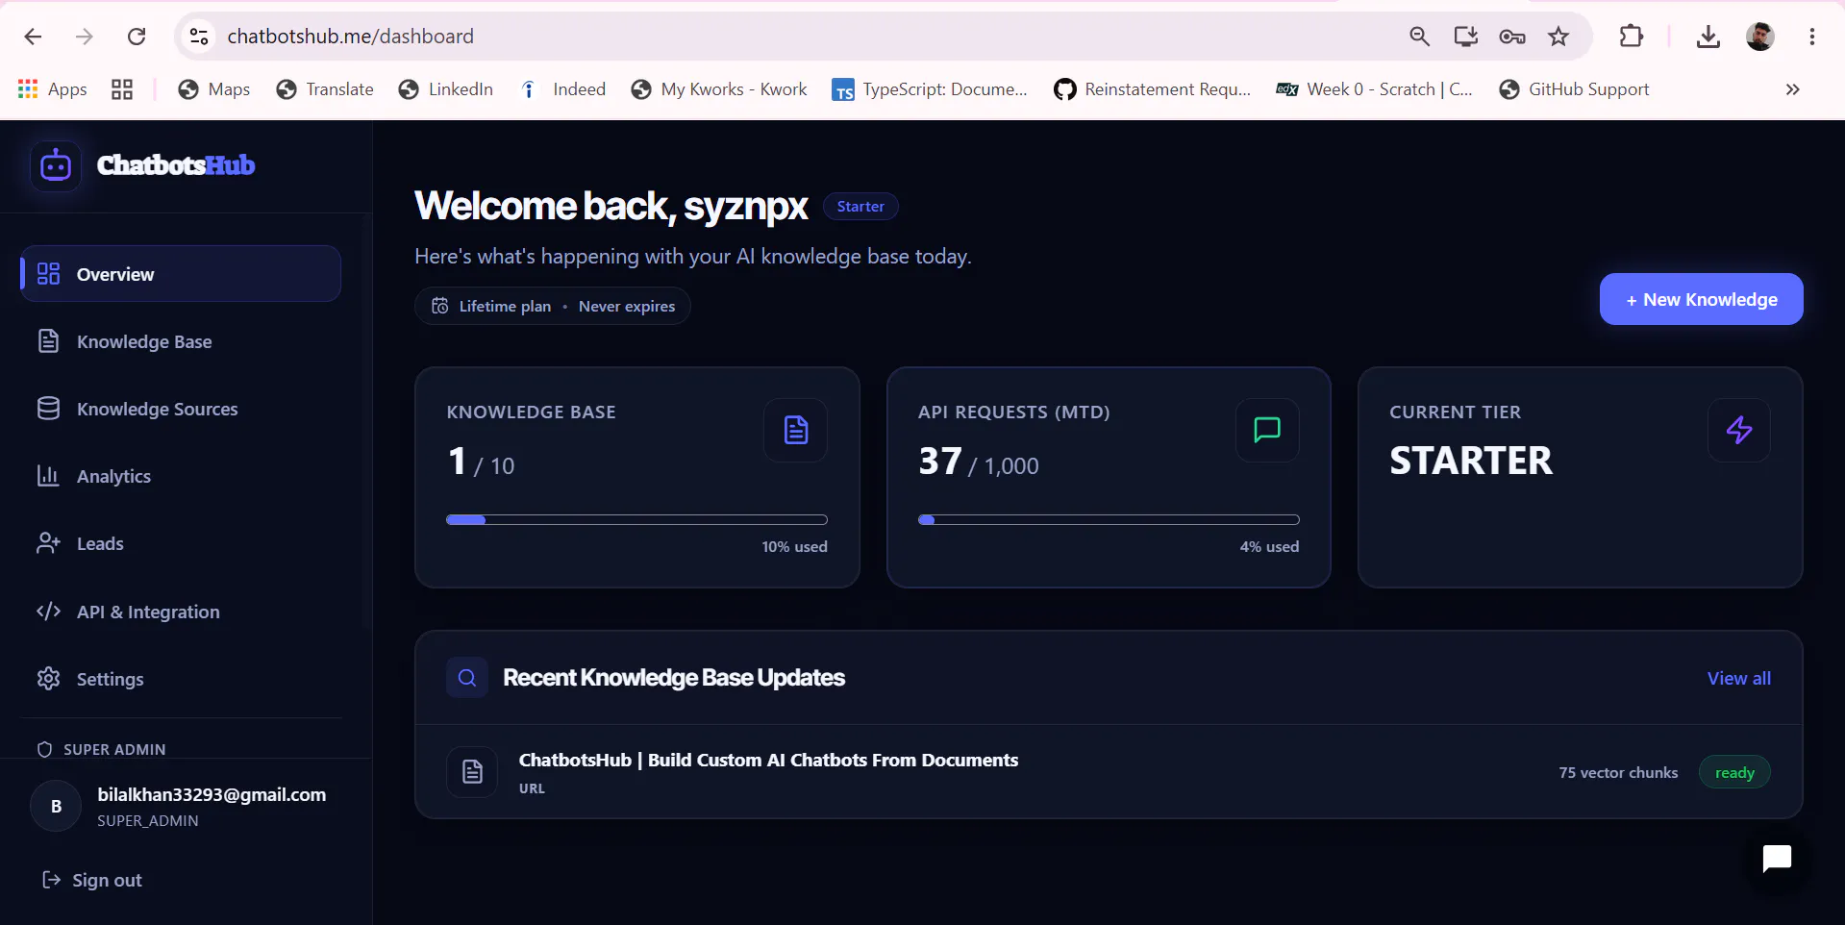Click the API Requests message icon

[x=1267, y=430]
